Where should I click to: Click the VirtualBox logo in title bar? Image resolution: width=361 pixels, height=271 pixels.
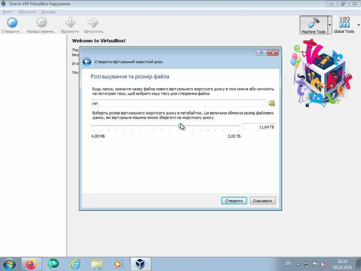(3, 4)
